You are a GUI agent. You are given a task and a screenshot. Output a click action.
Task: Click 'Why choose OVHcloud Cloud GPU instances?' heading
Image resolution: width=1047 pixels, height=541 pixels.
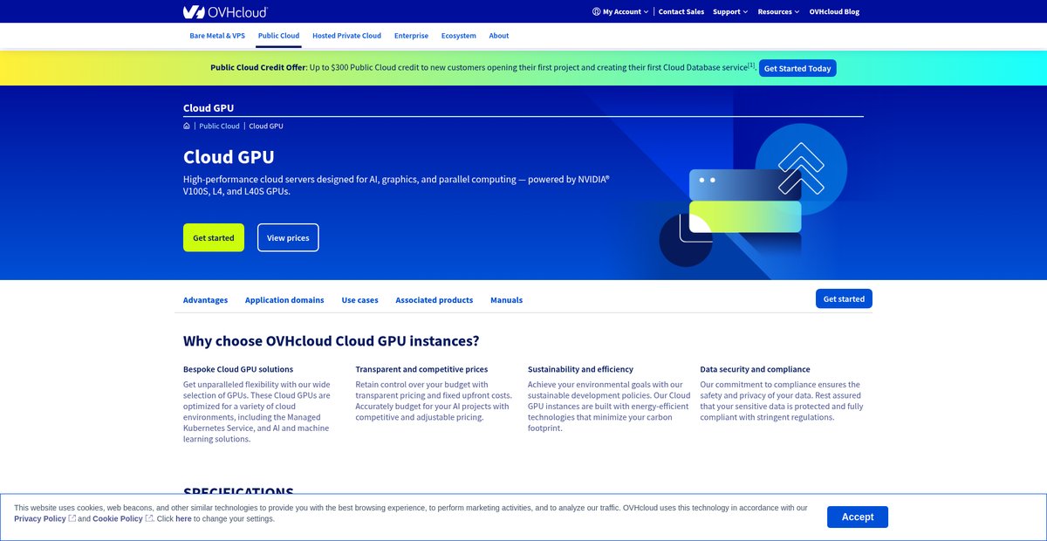[332, 341]
